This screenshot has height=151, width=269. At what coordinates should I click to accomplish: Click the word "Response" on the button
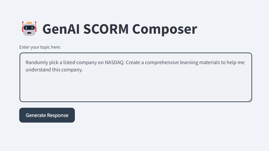[x=58, y=115]
